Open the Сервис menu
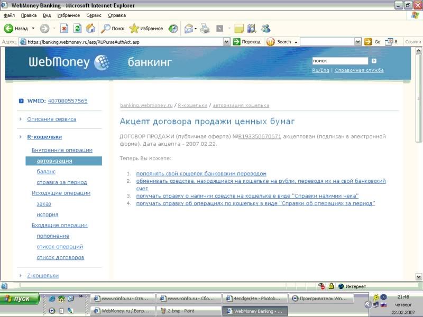Screen dimensions: 423x317 click(94, 15)
